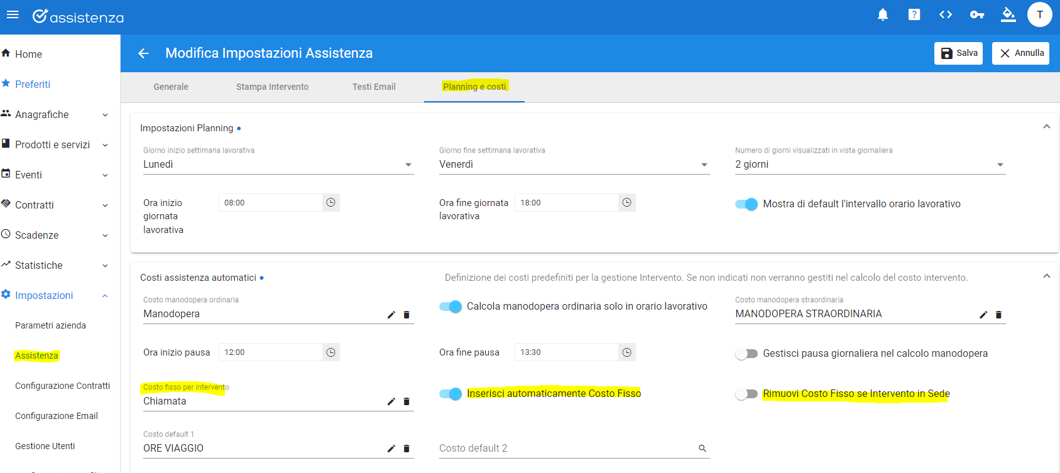Switch to the Stampa Intervento tab
Image resolution: width=1060 pixels, height=473 pixels.
click(x=272, y=87)
